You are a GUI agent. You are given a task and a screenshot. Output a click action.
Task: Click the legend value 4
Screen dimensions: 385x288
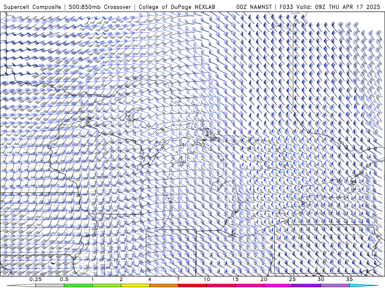pos(150,279)
